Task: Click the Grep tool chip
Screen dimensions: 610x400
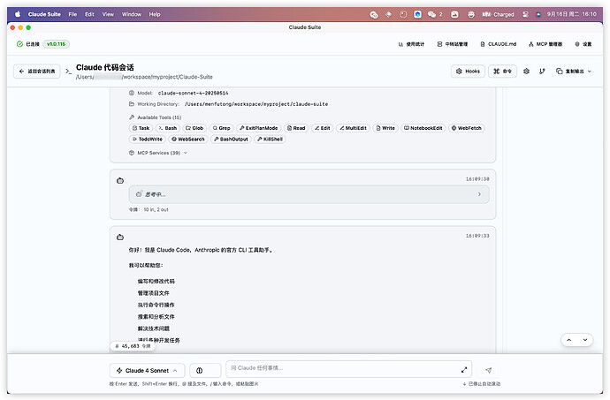Action: point(221,128)
